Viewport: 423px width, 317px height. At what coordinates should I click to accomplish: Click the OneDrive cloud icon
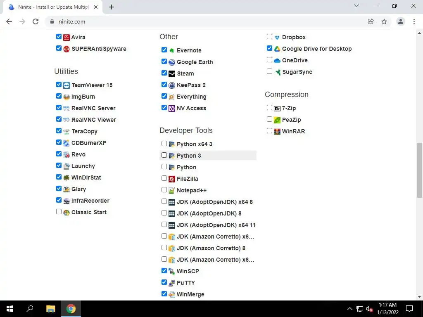277,60
